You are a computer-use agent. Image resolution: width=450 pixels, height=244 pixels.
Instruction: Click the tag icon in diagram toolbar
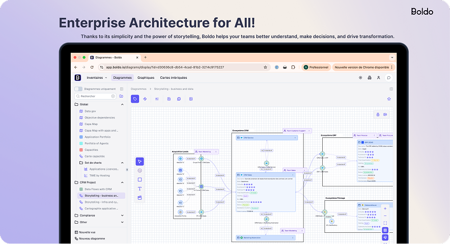(x=135, y=99)
